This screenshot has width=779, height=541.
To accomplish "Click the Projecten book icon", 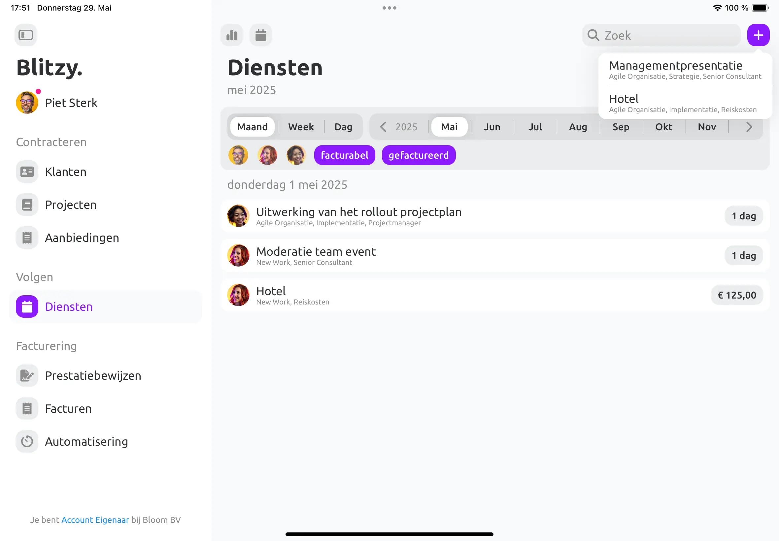I will coord(27,205).
